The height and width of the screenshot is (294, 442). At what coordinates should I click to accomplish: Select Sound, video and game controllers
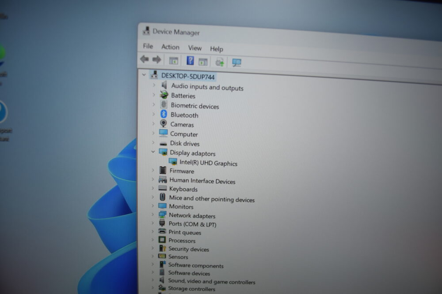point(212,281)
